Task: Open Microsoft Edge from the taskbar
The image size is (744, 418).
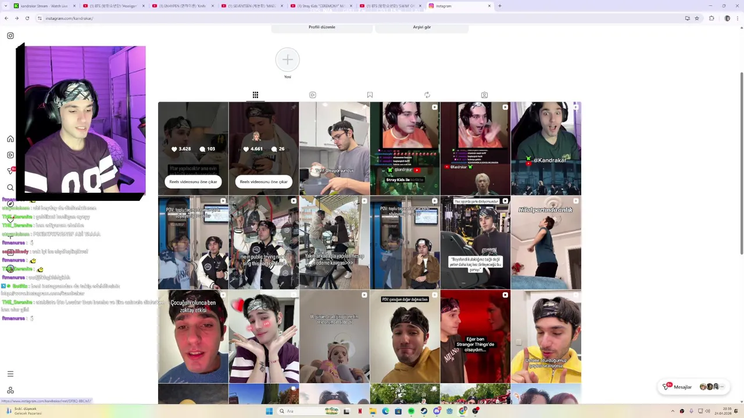Action: [x=385, y=411]
